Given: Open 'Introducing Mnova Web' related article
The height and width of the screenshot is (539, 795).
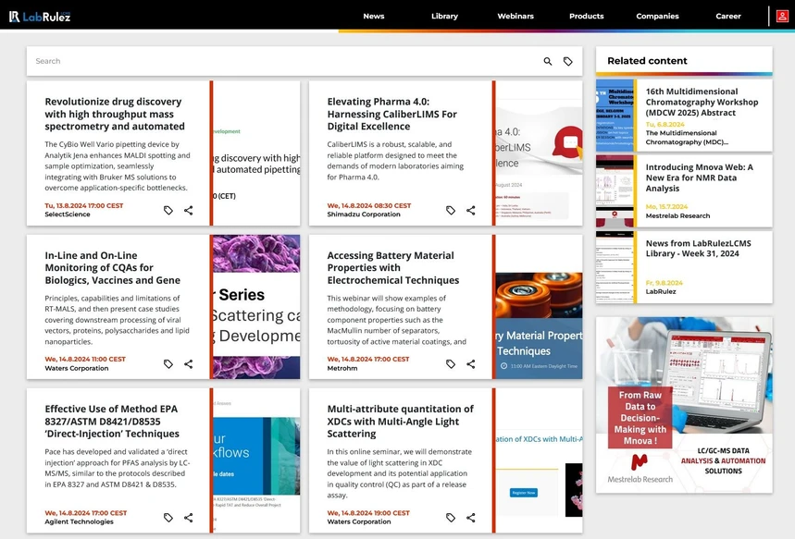Looking at the screenshot, I should click(x=699, y=178).
